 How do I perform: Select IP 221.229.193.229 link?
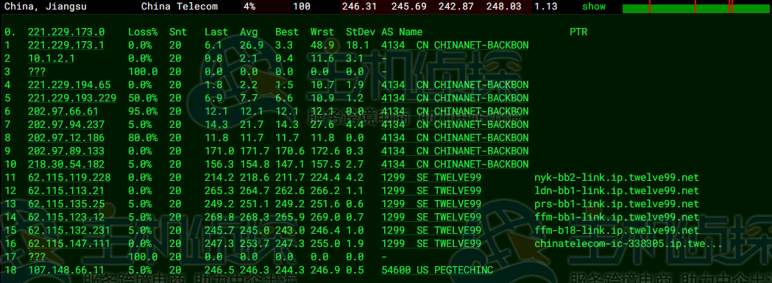click(x=72, y=98)
